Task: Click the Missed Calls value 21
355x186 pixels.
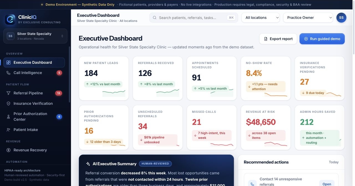Action: [196, 122]
